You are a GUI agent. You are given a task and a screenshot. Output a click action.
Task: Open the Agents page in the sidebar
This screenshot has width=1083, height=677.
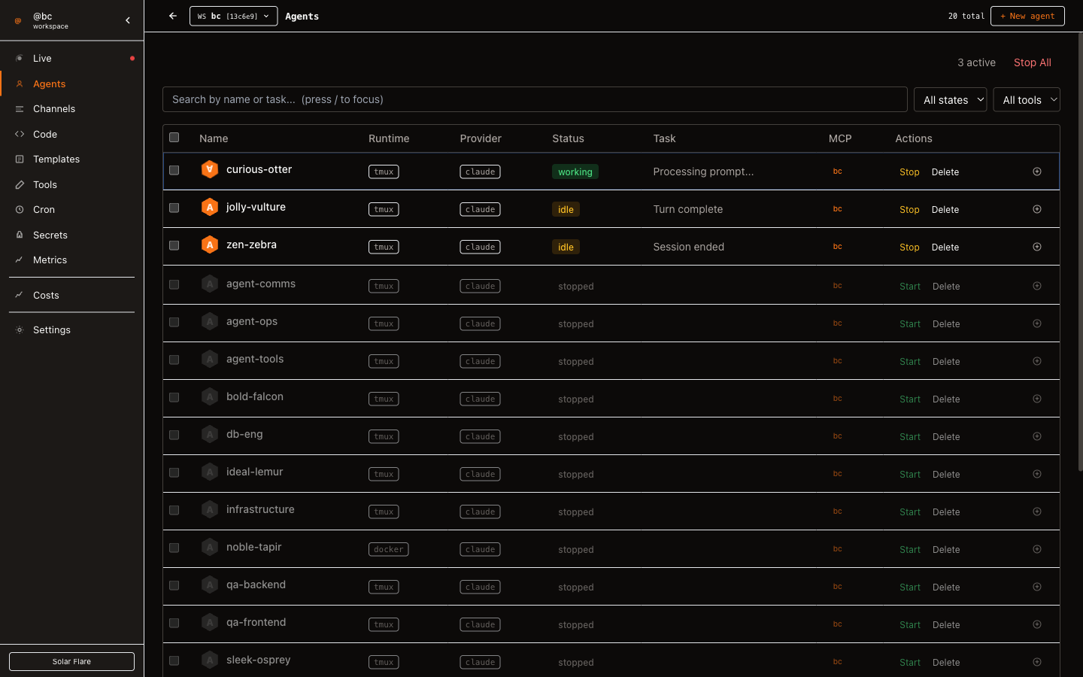click(x=72, y=83)
